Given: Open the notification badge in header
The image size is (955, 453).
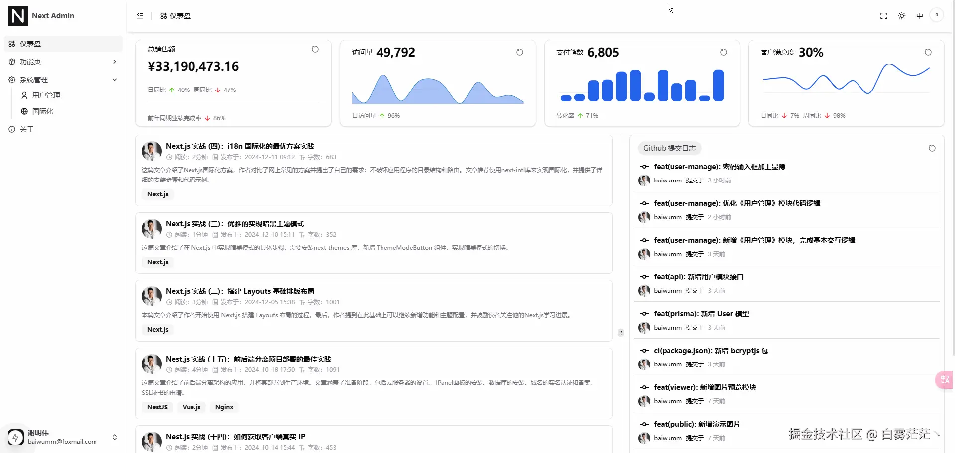Looking at the screenshot, I should tap(937, 15).
